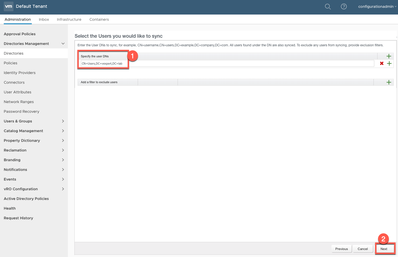Viewport: 398px width, 257px height.
Task: Click the Previous button
Action: [x=342, y=249]
